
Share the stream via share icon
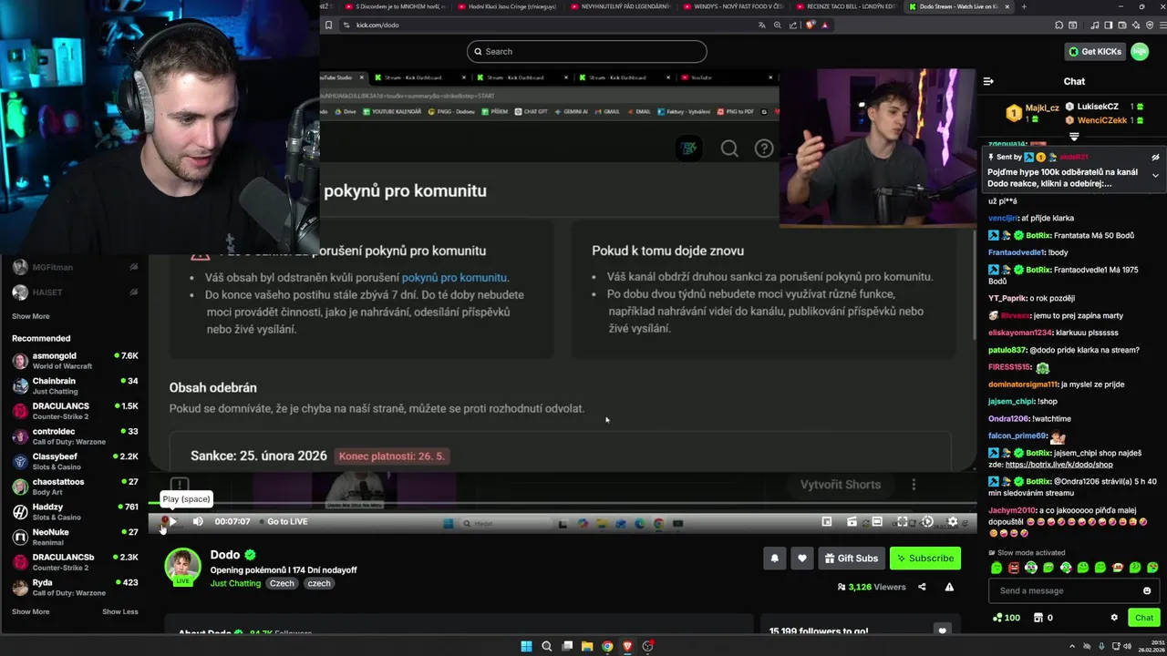tap(922, 587)
